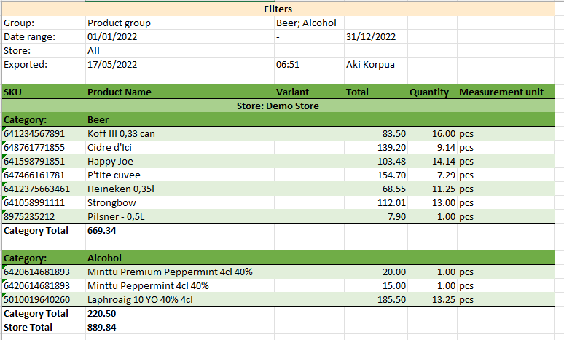The width and height of the screenshot is (564, 340).
Task: Click the Happy Joe product cell
Action: coord(111,162)
